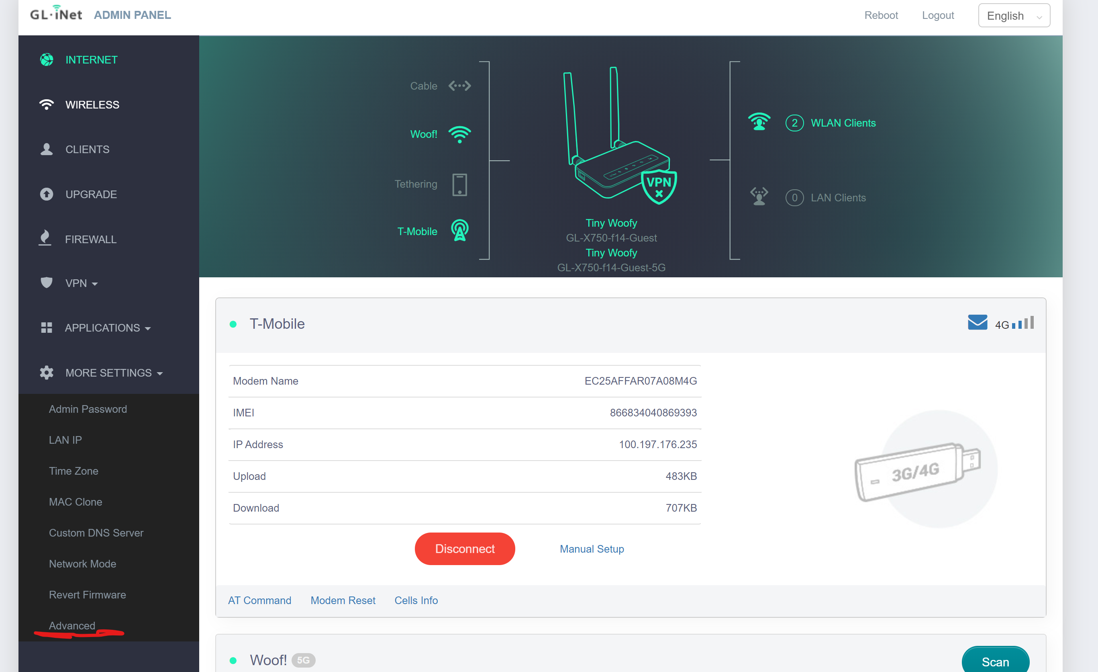
Task: Click the LAN clients icon
Action: tap(759, 196)
